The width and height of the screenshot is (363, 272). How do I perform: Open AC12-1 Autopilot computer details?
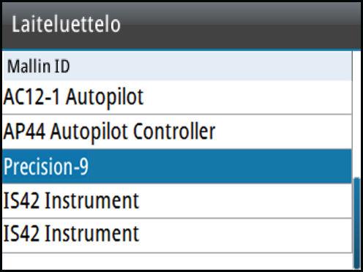177,97
